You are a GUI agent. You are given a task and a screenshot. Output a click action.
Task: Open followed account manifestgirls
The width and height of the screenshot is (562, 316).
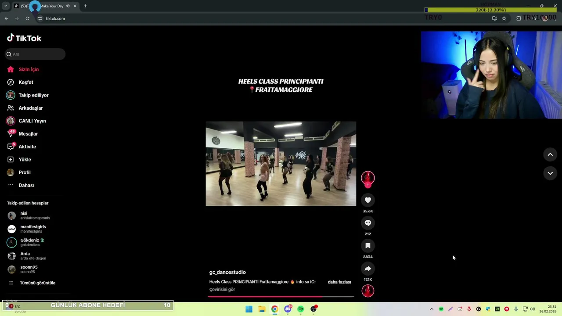[x=27, y=229]
